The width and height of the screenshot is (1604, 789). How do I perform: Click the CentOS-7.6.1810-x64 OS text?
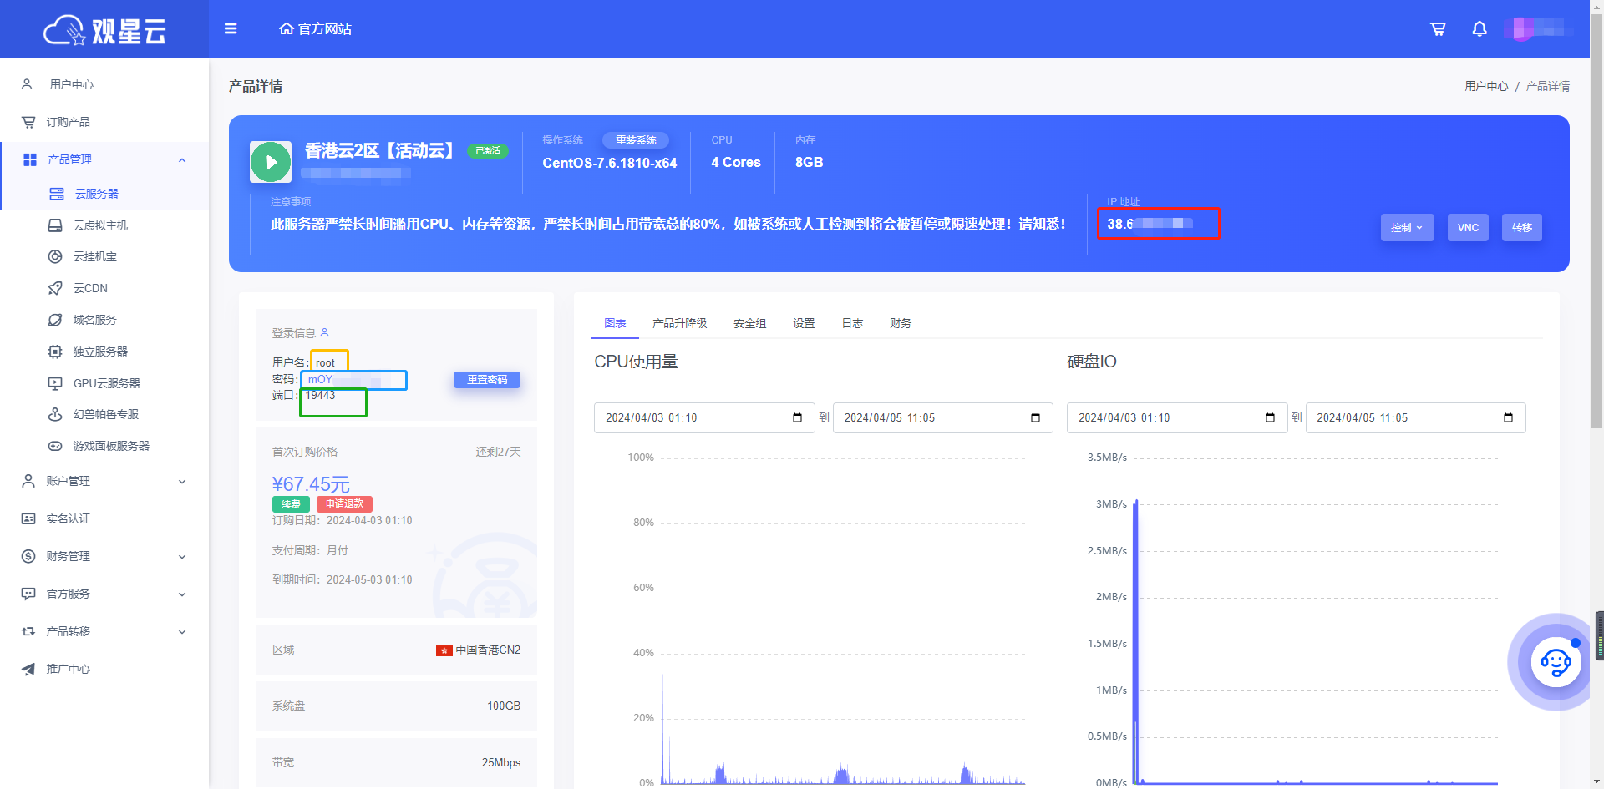610,163
